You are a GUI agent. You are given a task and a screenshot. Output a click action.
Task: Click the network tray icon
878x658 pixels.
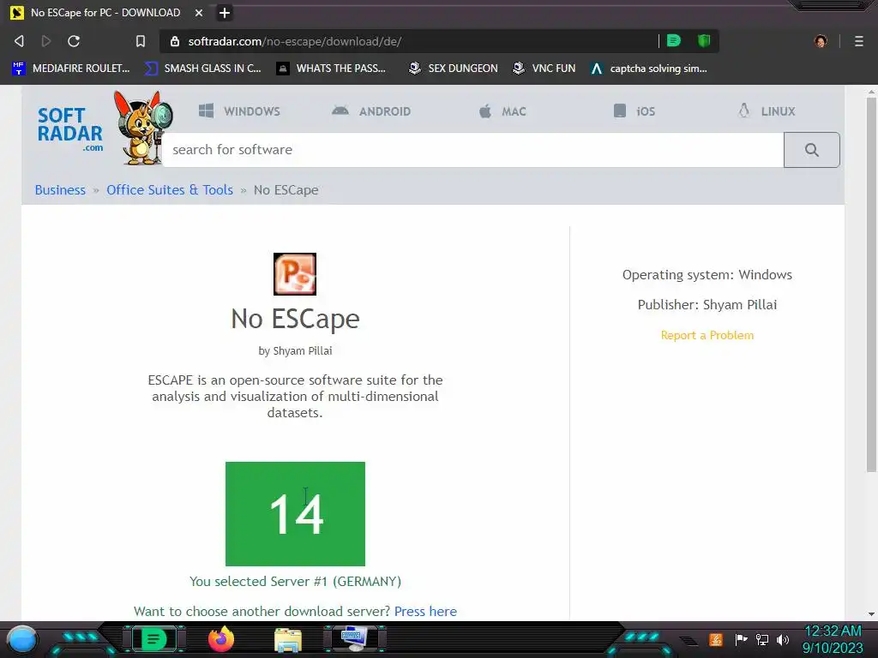click(x=762, y=639)
